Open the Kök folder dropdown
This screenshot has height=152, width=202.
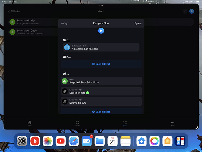point(101,11)
